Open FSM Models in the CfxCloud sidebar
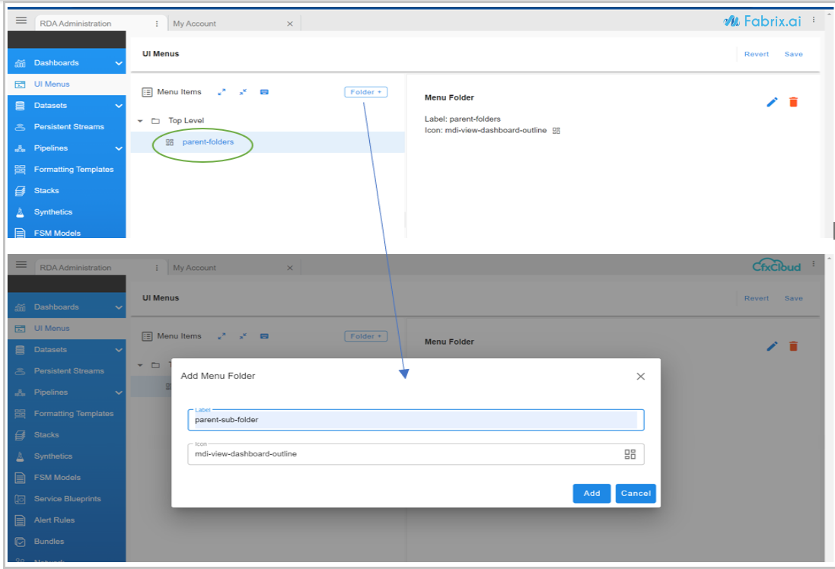The image size is (835, 569). [57, 478]
